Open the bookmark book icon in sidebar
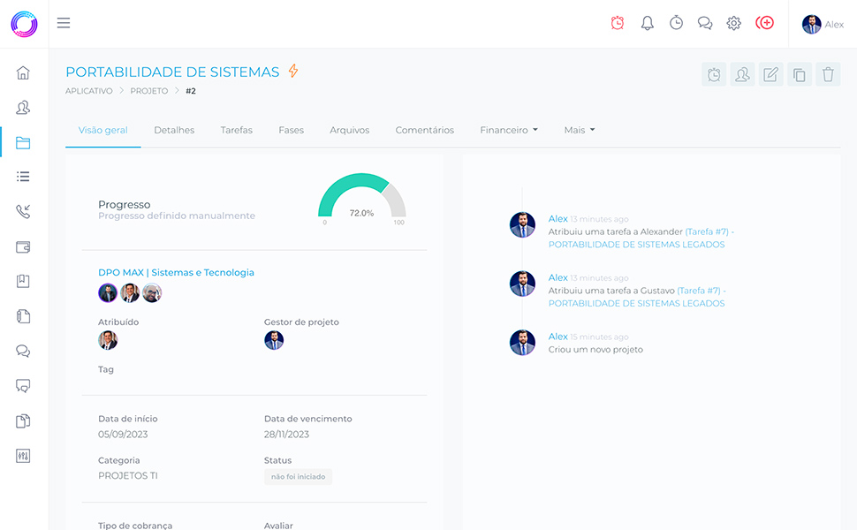The width and height of the screenshot is (857, 530). coord(23,282)
